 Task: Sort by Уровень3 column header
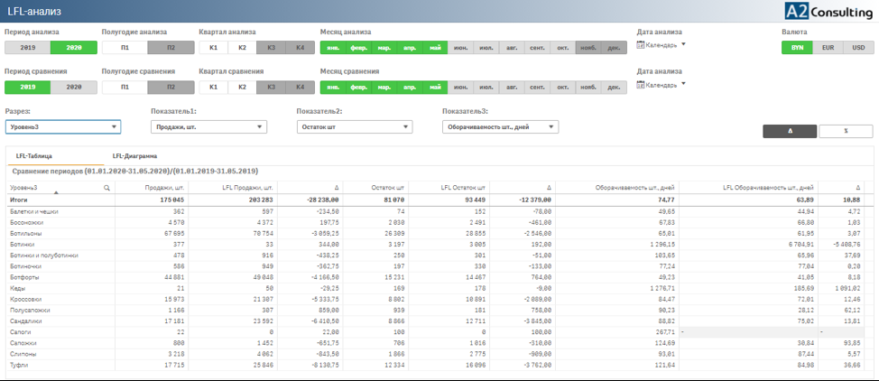pos(24,189)
